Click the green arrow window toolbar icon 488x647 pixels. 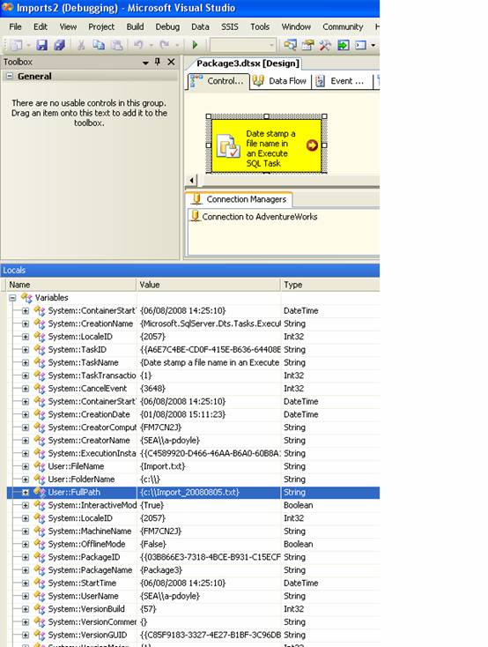click(x=344, y=45)
